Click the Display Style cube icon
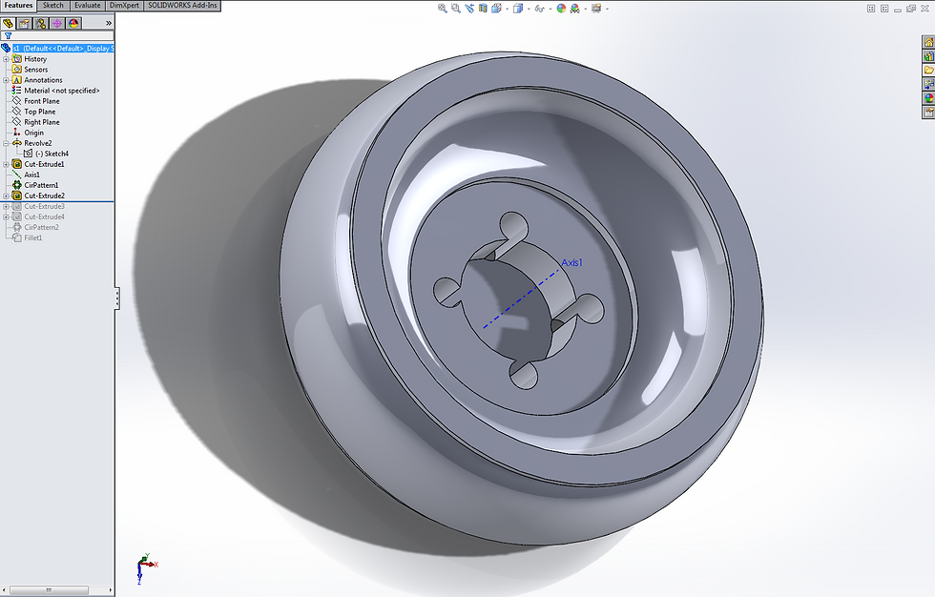The image size is (935, 597). (x=518, y=9)
